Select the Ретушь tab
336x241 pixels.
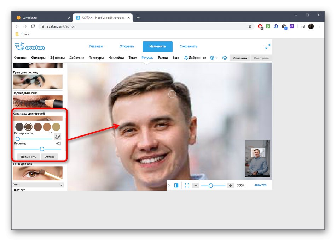[147, 58]
